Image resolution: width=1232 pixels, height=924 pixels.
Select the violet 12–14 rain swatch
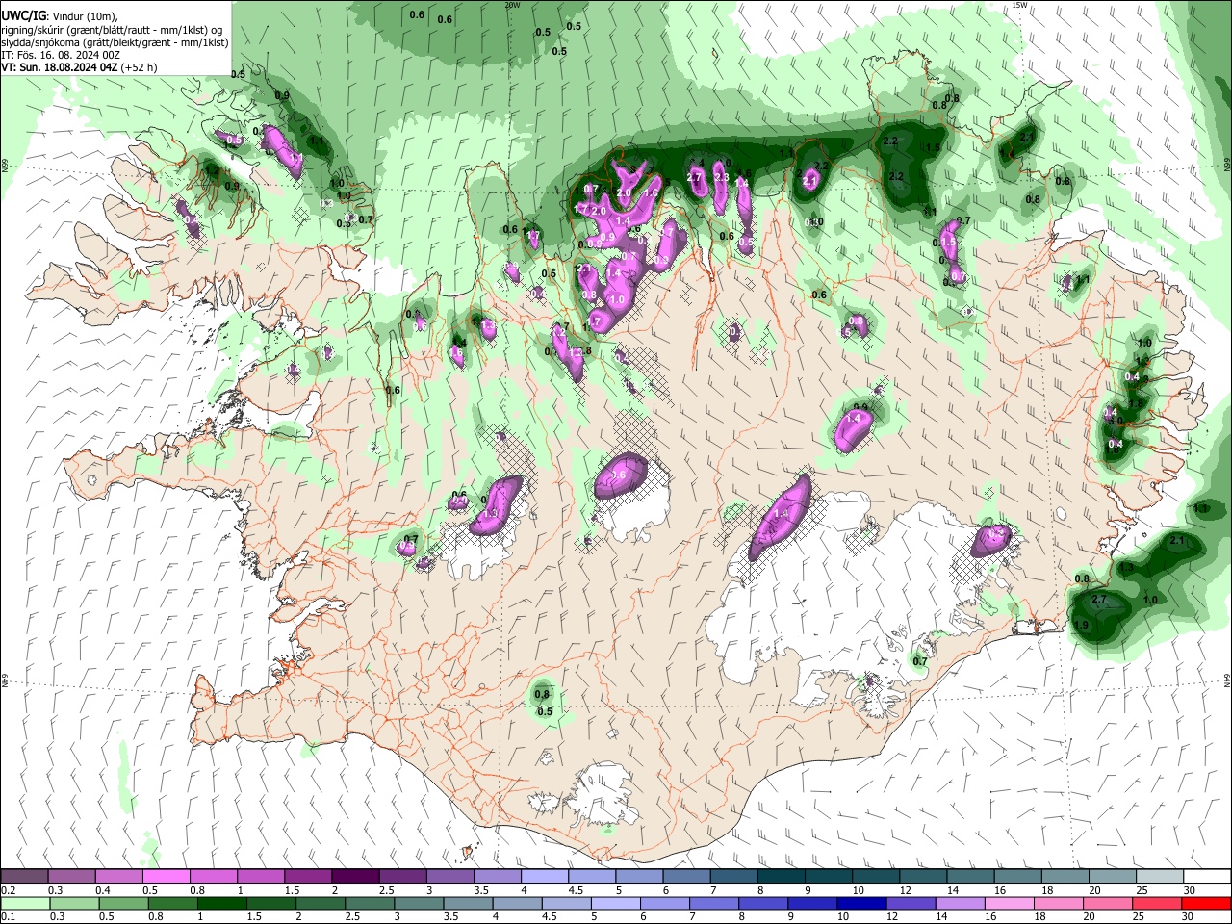[x=911, y=903]
